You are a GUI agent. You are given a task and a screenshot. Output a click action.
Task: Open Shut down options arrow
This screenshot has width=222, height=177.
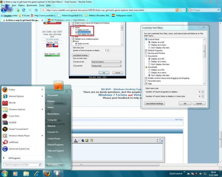tap(61, 165)
